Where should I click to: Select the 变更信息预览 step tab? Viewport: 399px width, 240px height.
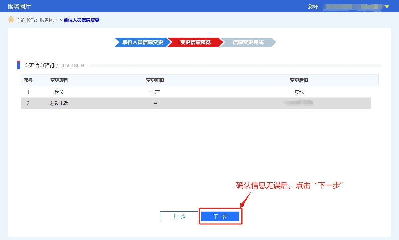click(x=195, y=42)
